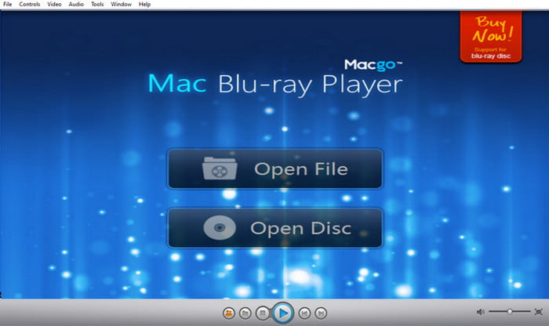Screen dimensions: 549x326
Task: Open the Tools menu
Action: [x=97, y=4]
